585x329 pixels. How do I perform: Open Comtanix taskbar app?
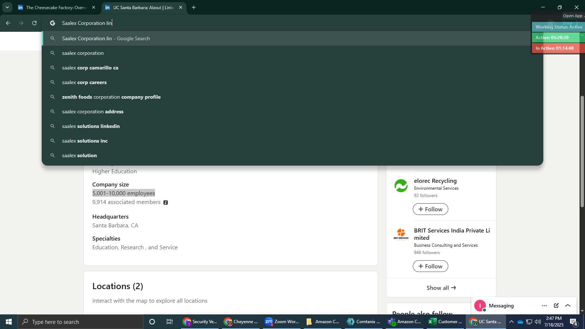pos(364,322)
